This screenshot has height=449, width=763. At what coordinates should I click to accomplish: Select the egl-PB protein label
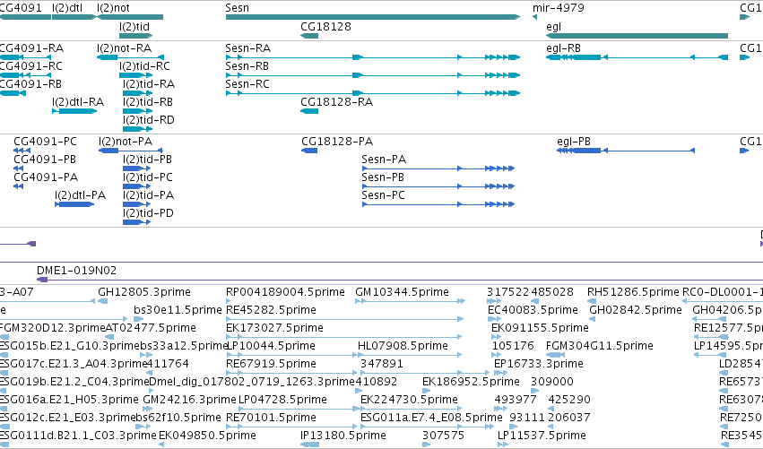574,142
